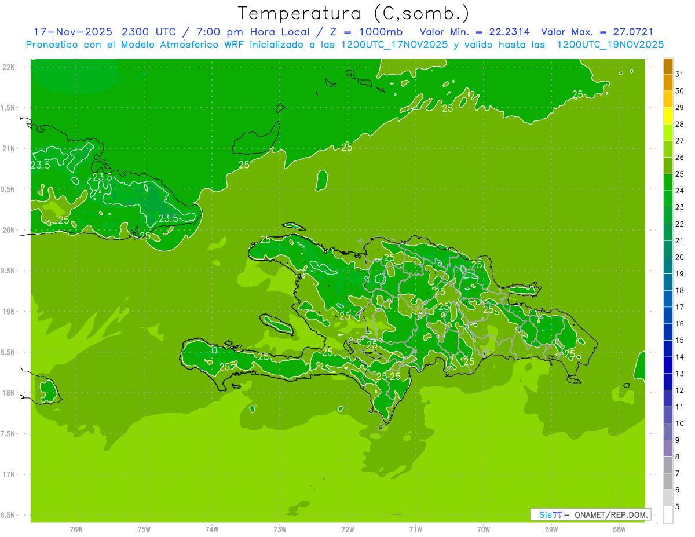This screenshot has height=537, width=695.
Task: Click the color scale value 20
Action: point(679,257)
